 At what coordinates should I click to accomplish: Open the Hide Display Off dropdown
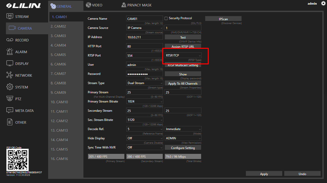[x=145, y=138]
